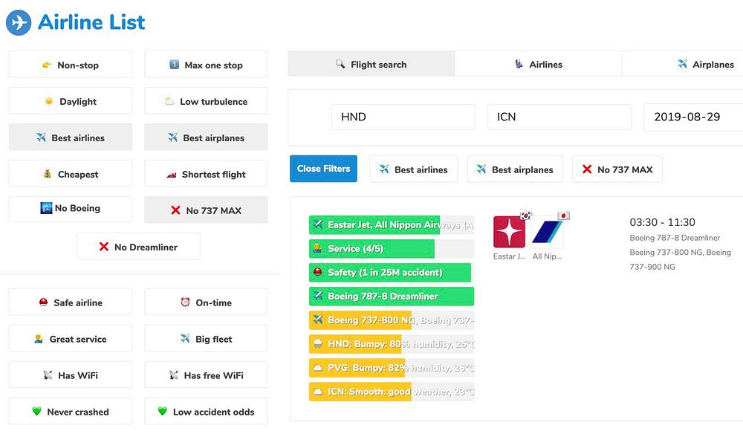Click the ICN: Smooth weather bar

(392, 392)
